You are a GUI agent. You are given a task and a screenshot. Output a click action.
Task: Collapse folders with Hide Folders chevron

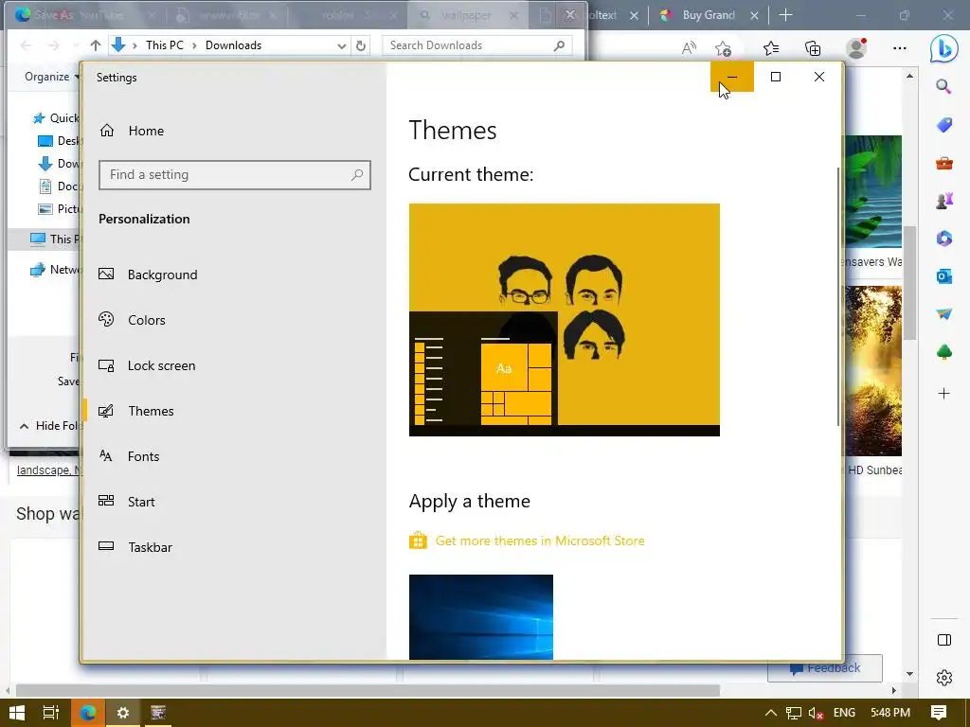(x=24, y=426)
